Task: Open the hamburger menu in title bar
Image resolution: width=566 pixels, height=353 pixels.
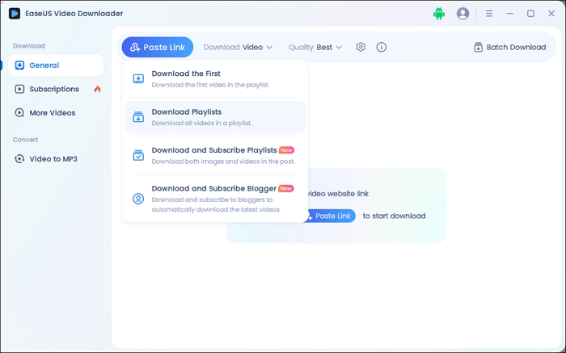Action: point(489,14)
